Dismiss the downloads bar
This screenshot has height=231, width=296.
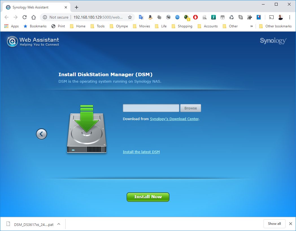point(291,224)
